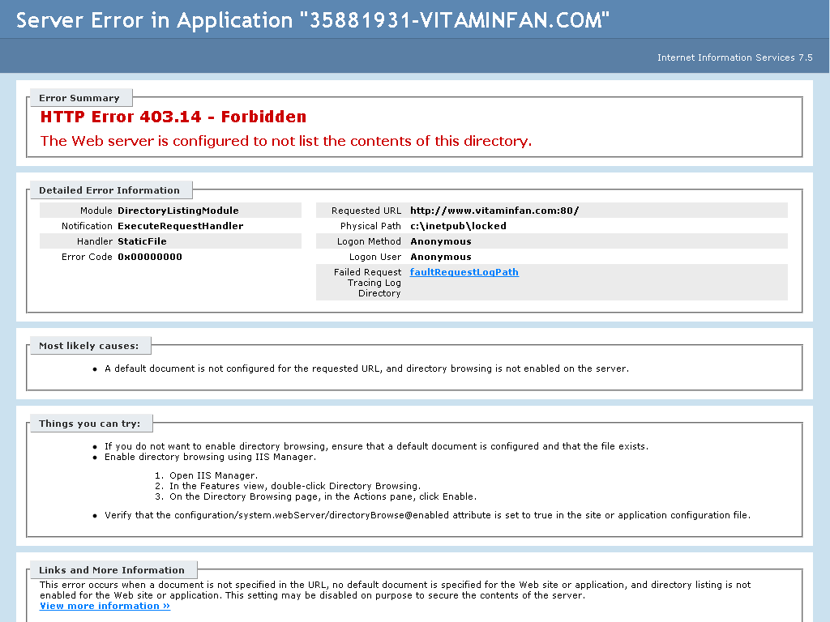Click the Things you can try label
The width and height of the screenshot is (830, 622).
tap(89, 423)
